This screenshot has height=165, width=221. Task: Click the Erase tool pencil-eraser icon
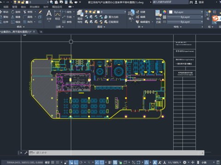(x=40, y=12)
